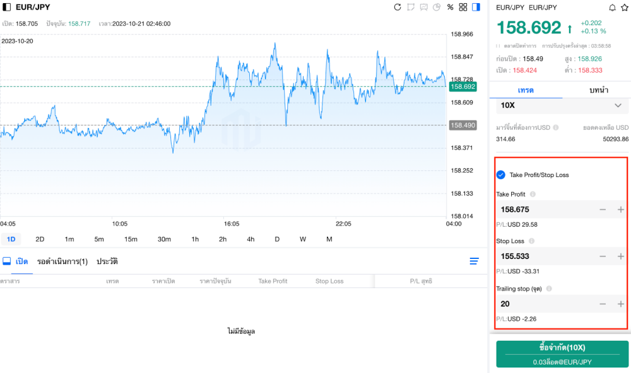631x373 pixels.
Task: Switch to the four-grid chart layout
Action: 463,8
